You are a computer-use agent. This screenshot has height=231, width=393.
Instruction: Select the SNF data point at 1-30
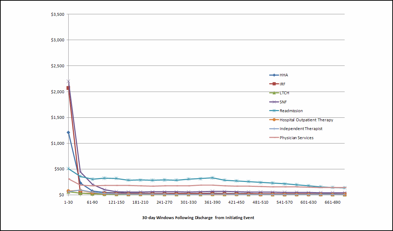pos(68,81)
